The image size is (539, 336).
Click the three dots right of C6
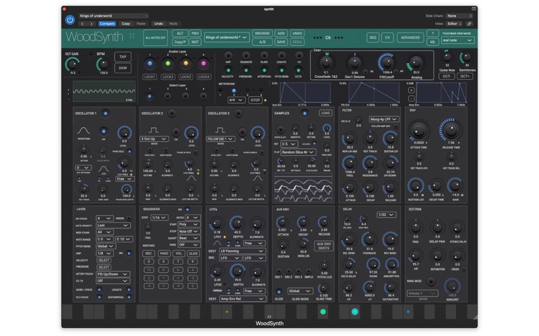[x=339, y=38]
